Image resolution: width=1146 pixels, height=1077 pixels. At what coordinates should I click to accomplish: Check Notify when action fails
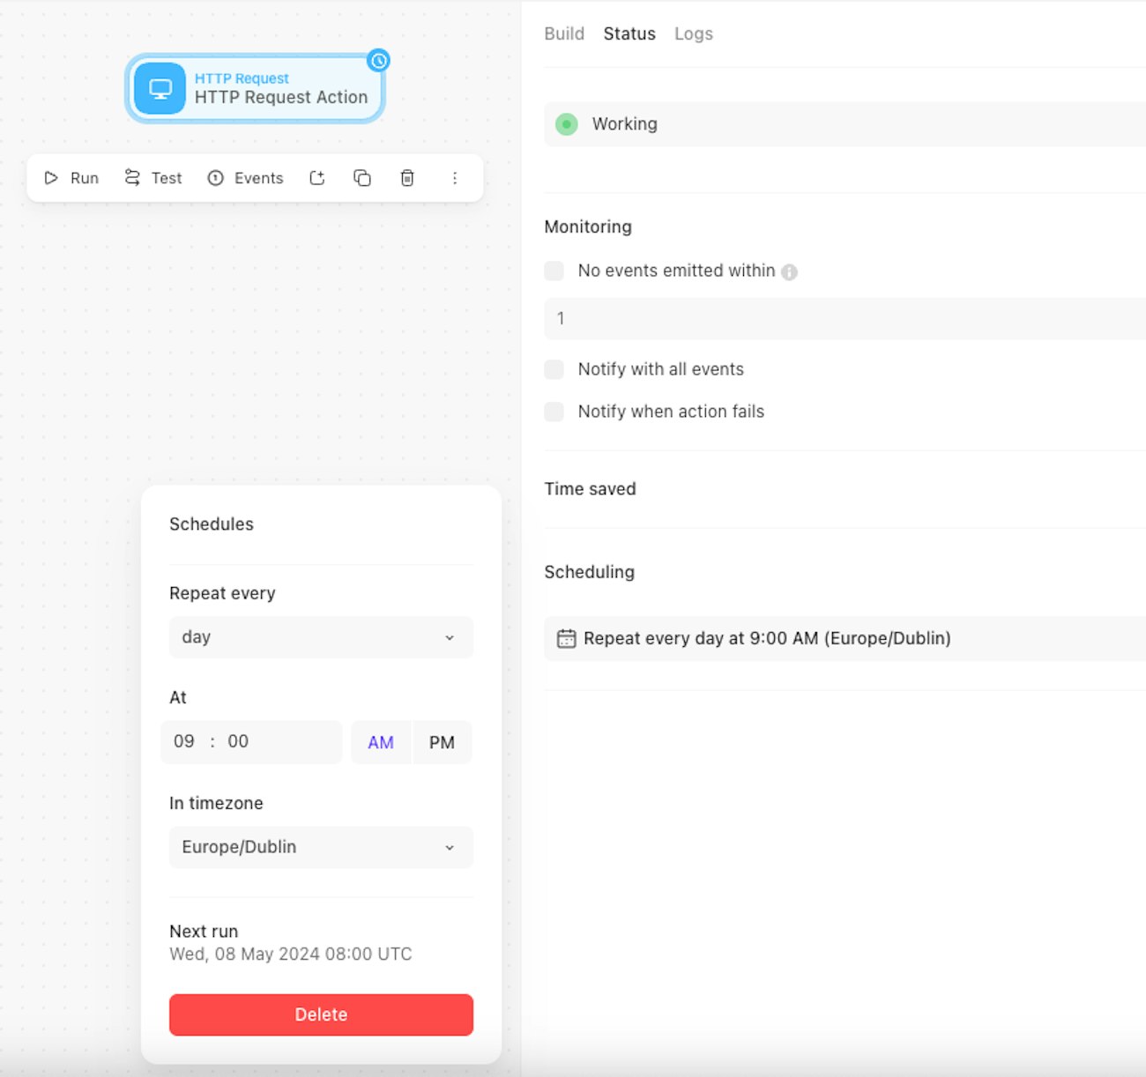click(x=554, y=412)
